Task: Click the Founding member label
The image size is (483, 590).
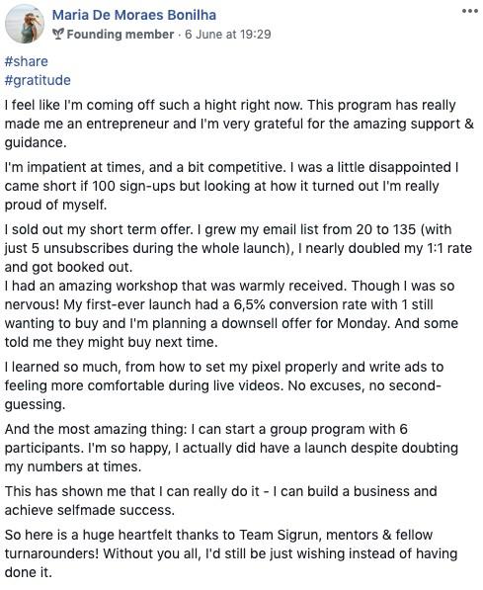Action: pyautogui.click(x=120, y=35)
